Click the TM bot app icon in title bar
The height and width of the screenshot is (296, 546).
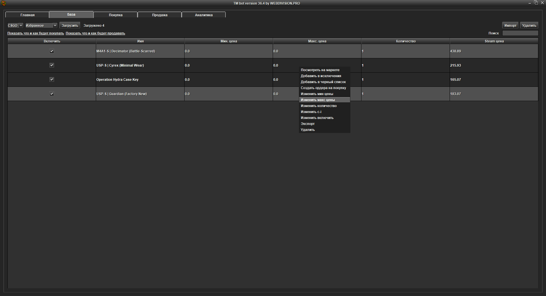4,3
